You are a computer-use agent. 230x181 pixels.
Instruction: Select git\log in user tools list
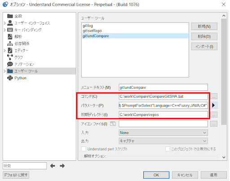[88, 26]
